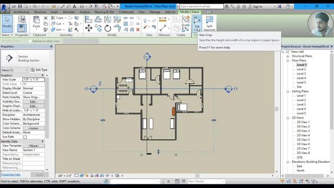This screenshot has height=188, width=334.
Task: Switch to the Annotate tab
Action: click(68, 12)
